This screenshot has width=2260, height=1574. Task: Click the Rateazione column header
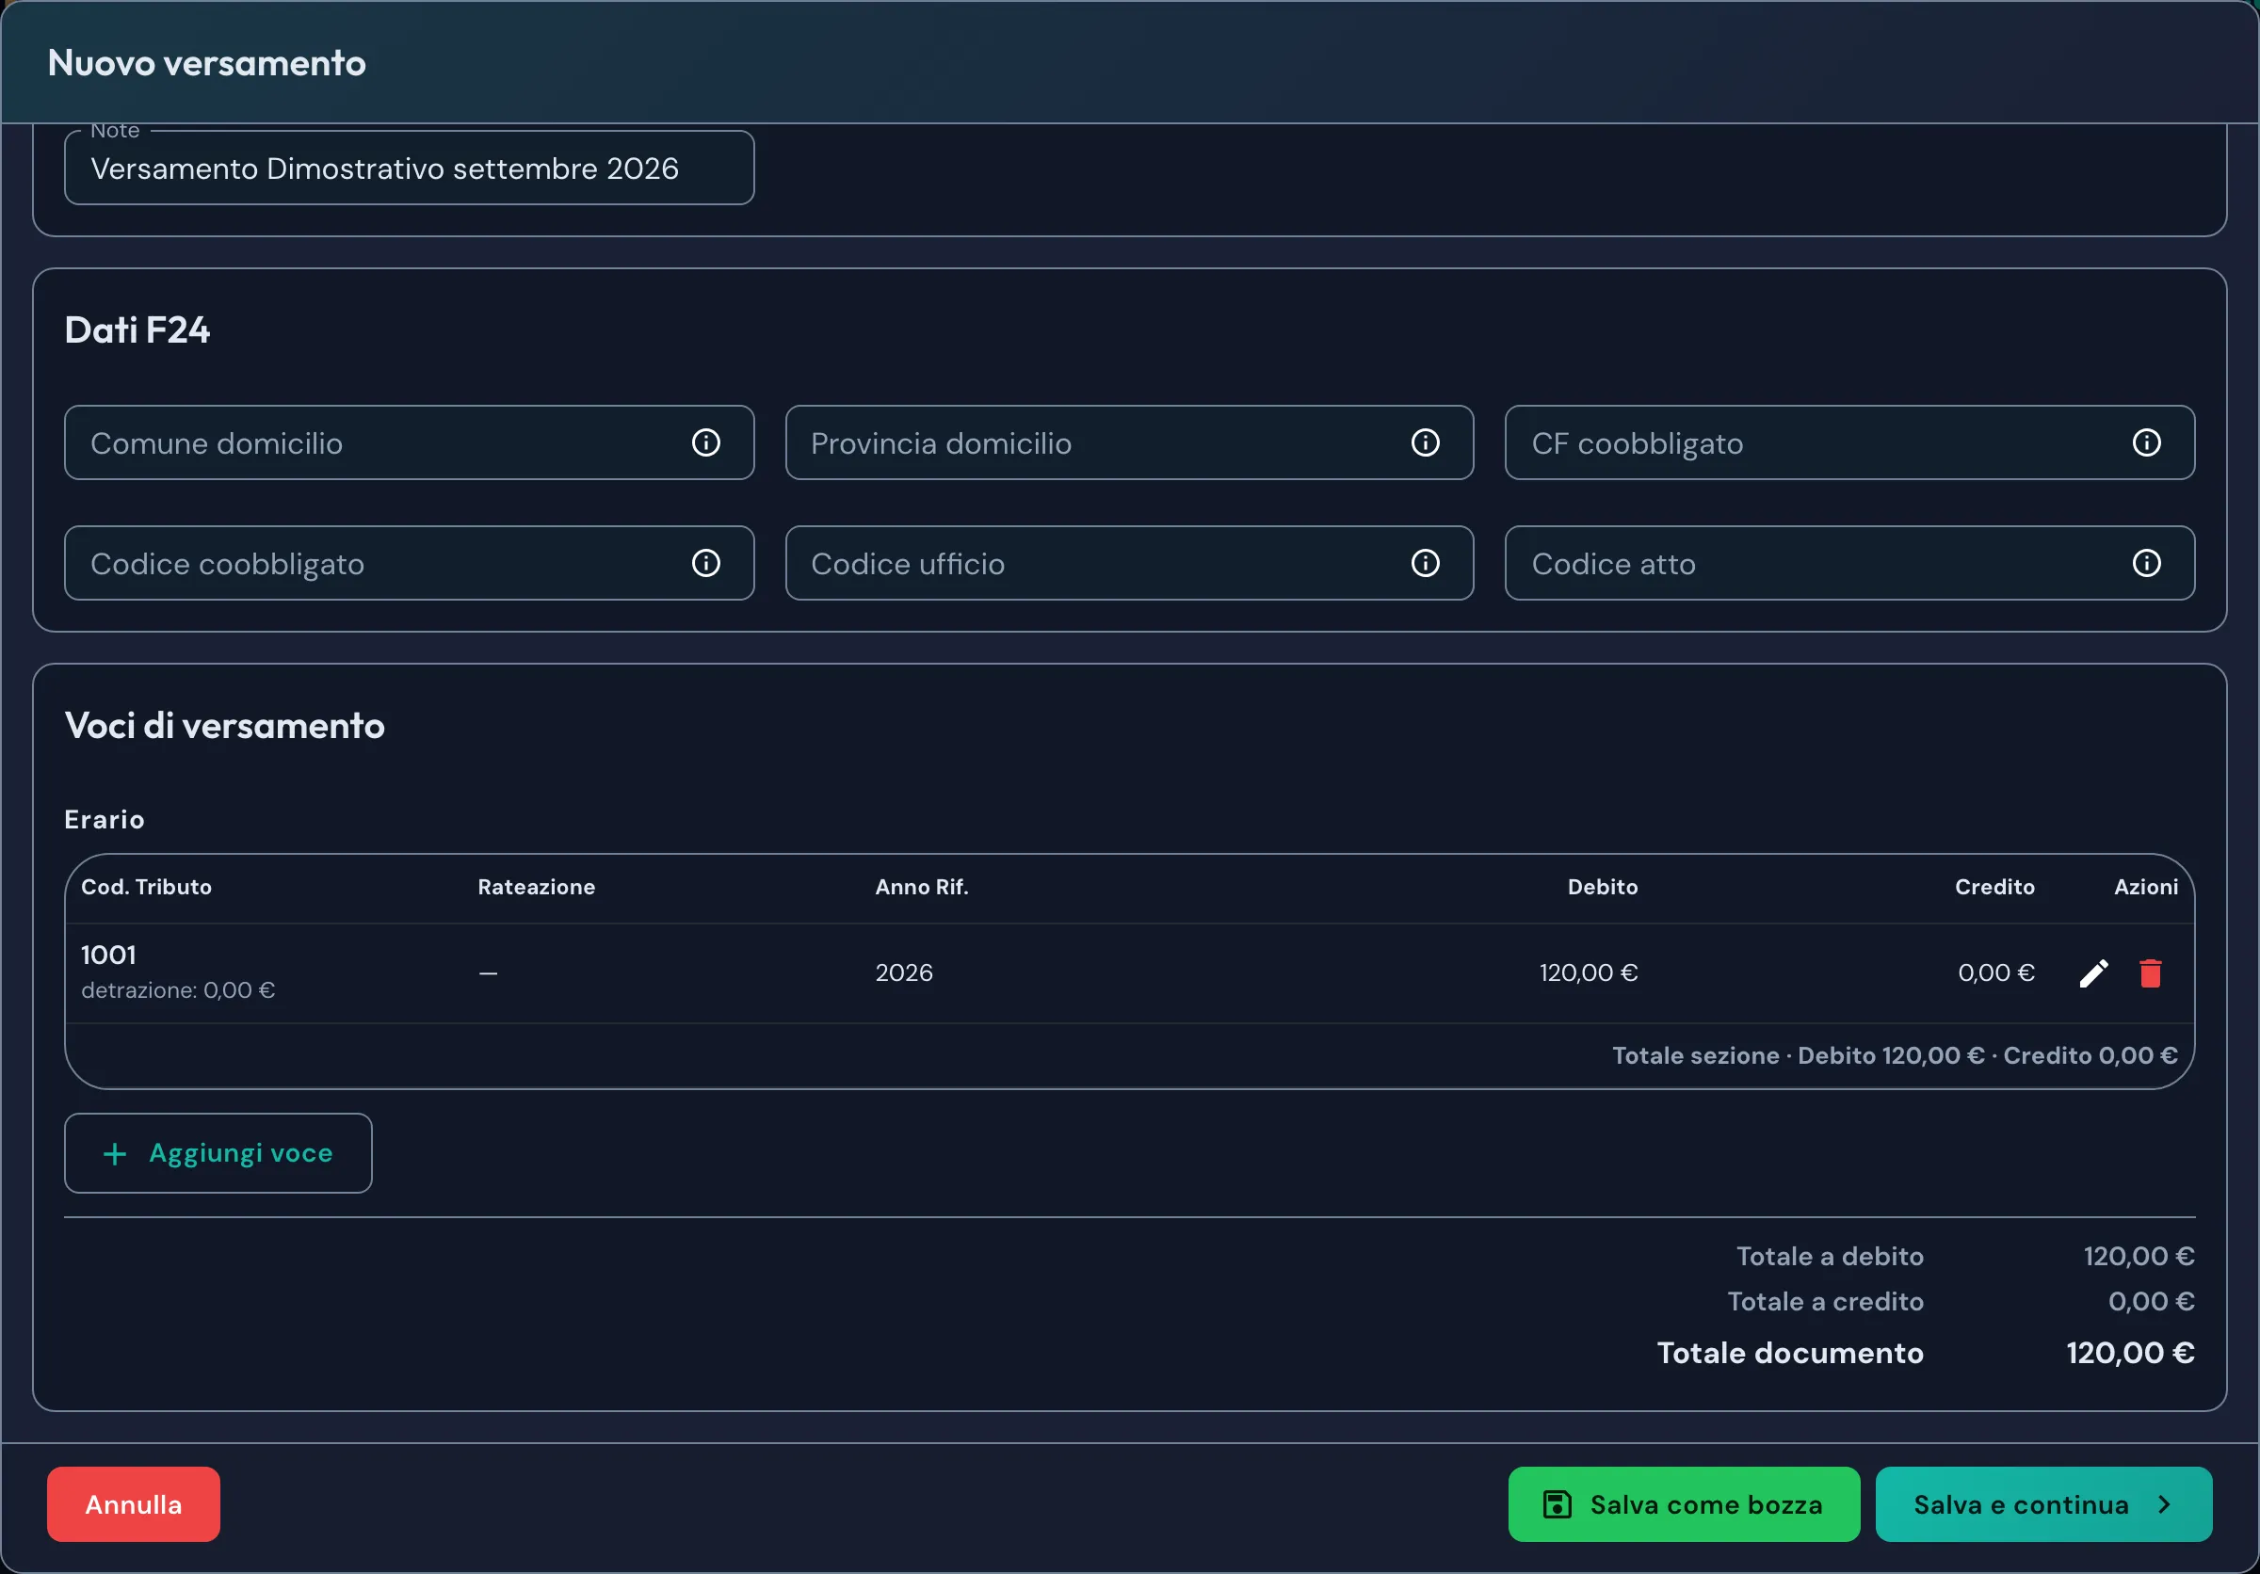coord(537,887)
